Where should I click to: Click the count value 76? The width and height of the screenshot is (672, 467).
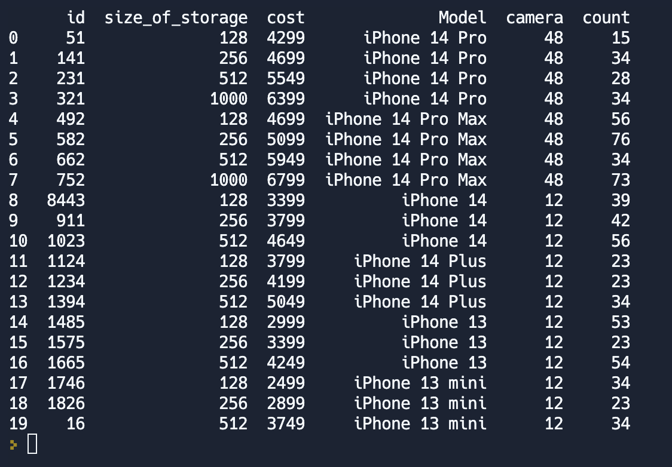[620, 140]
